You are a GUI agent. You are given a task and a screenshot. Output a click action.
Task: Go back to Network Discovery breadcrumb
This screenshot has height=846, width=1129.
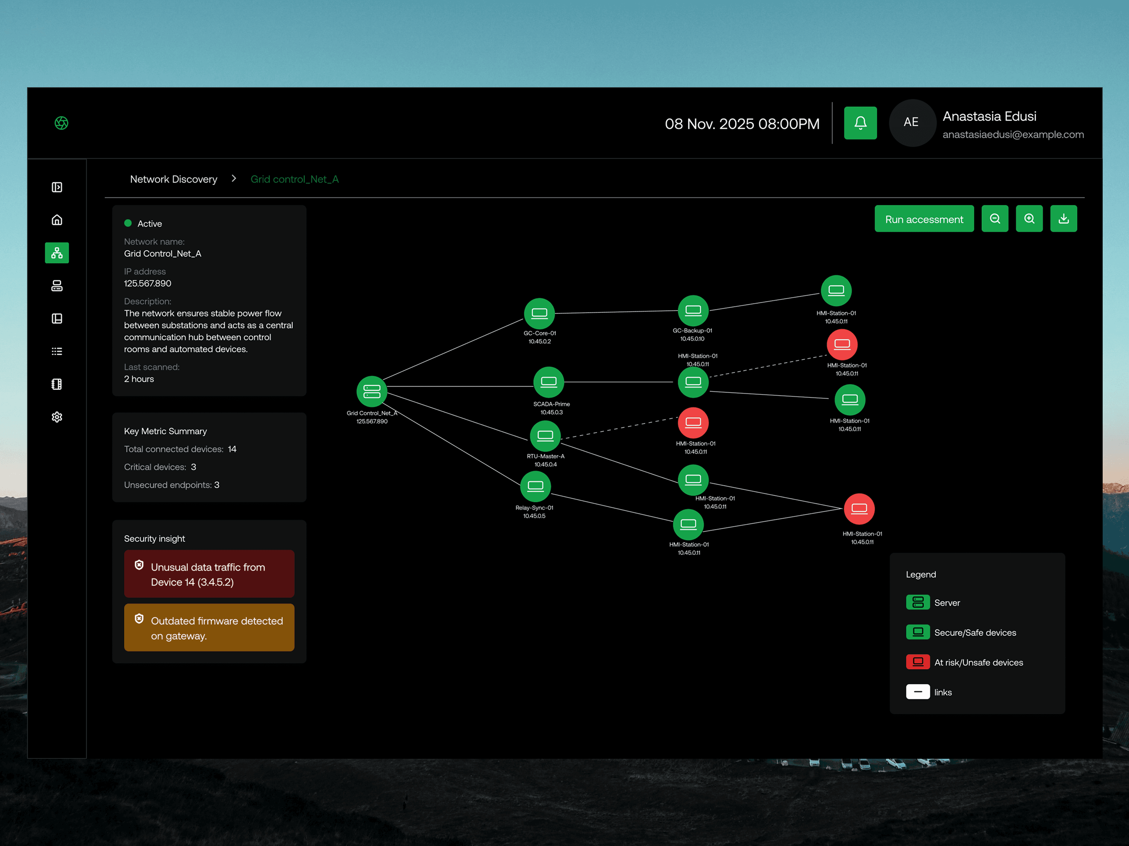coord(173,179)
